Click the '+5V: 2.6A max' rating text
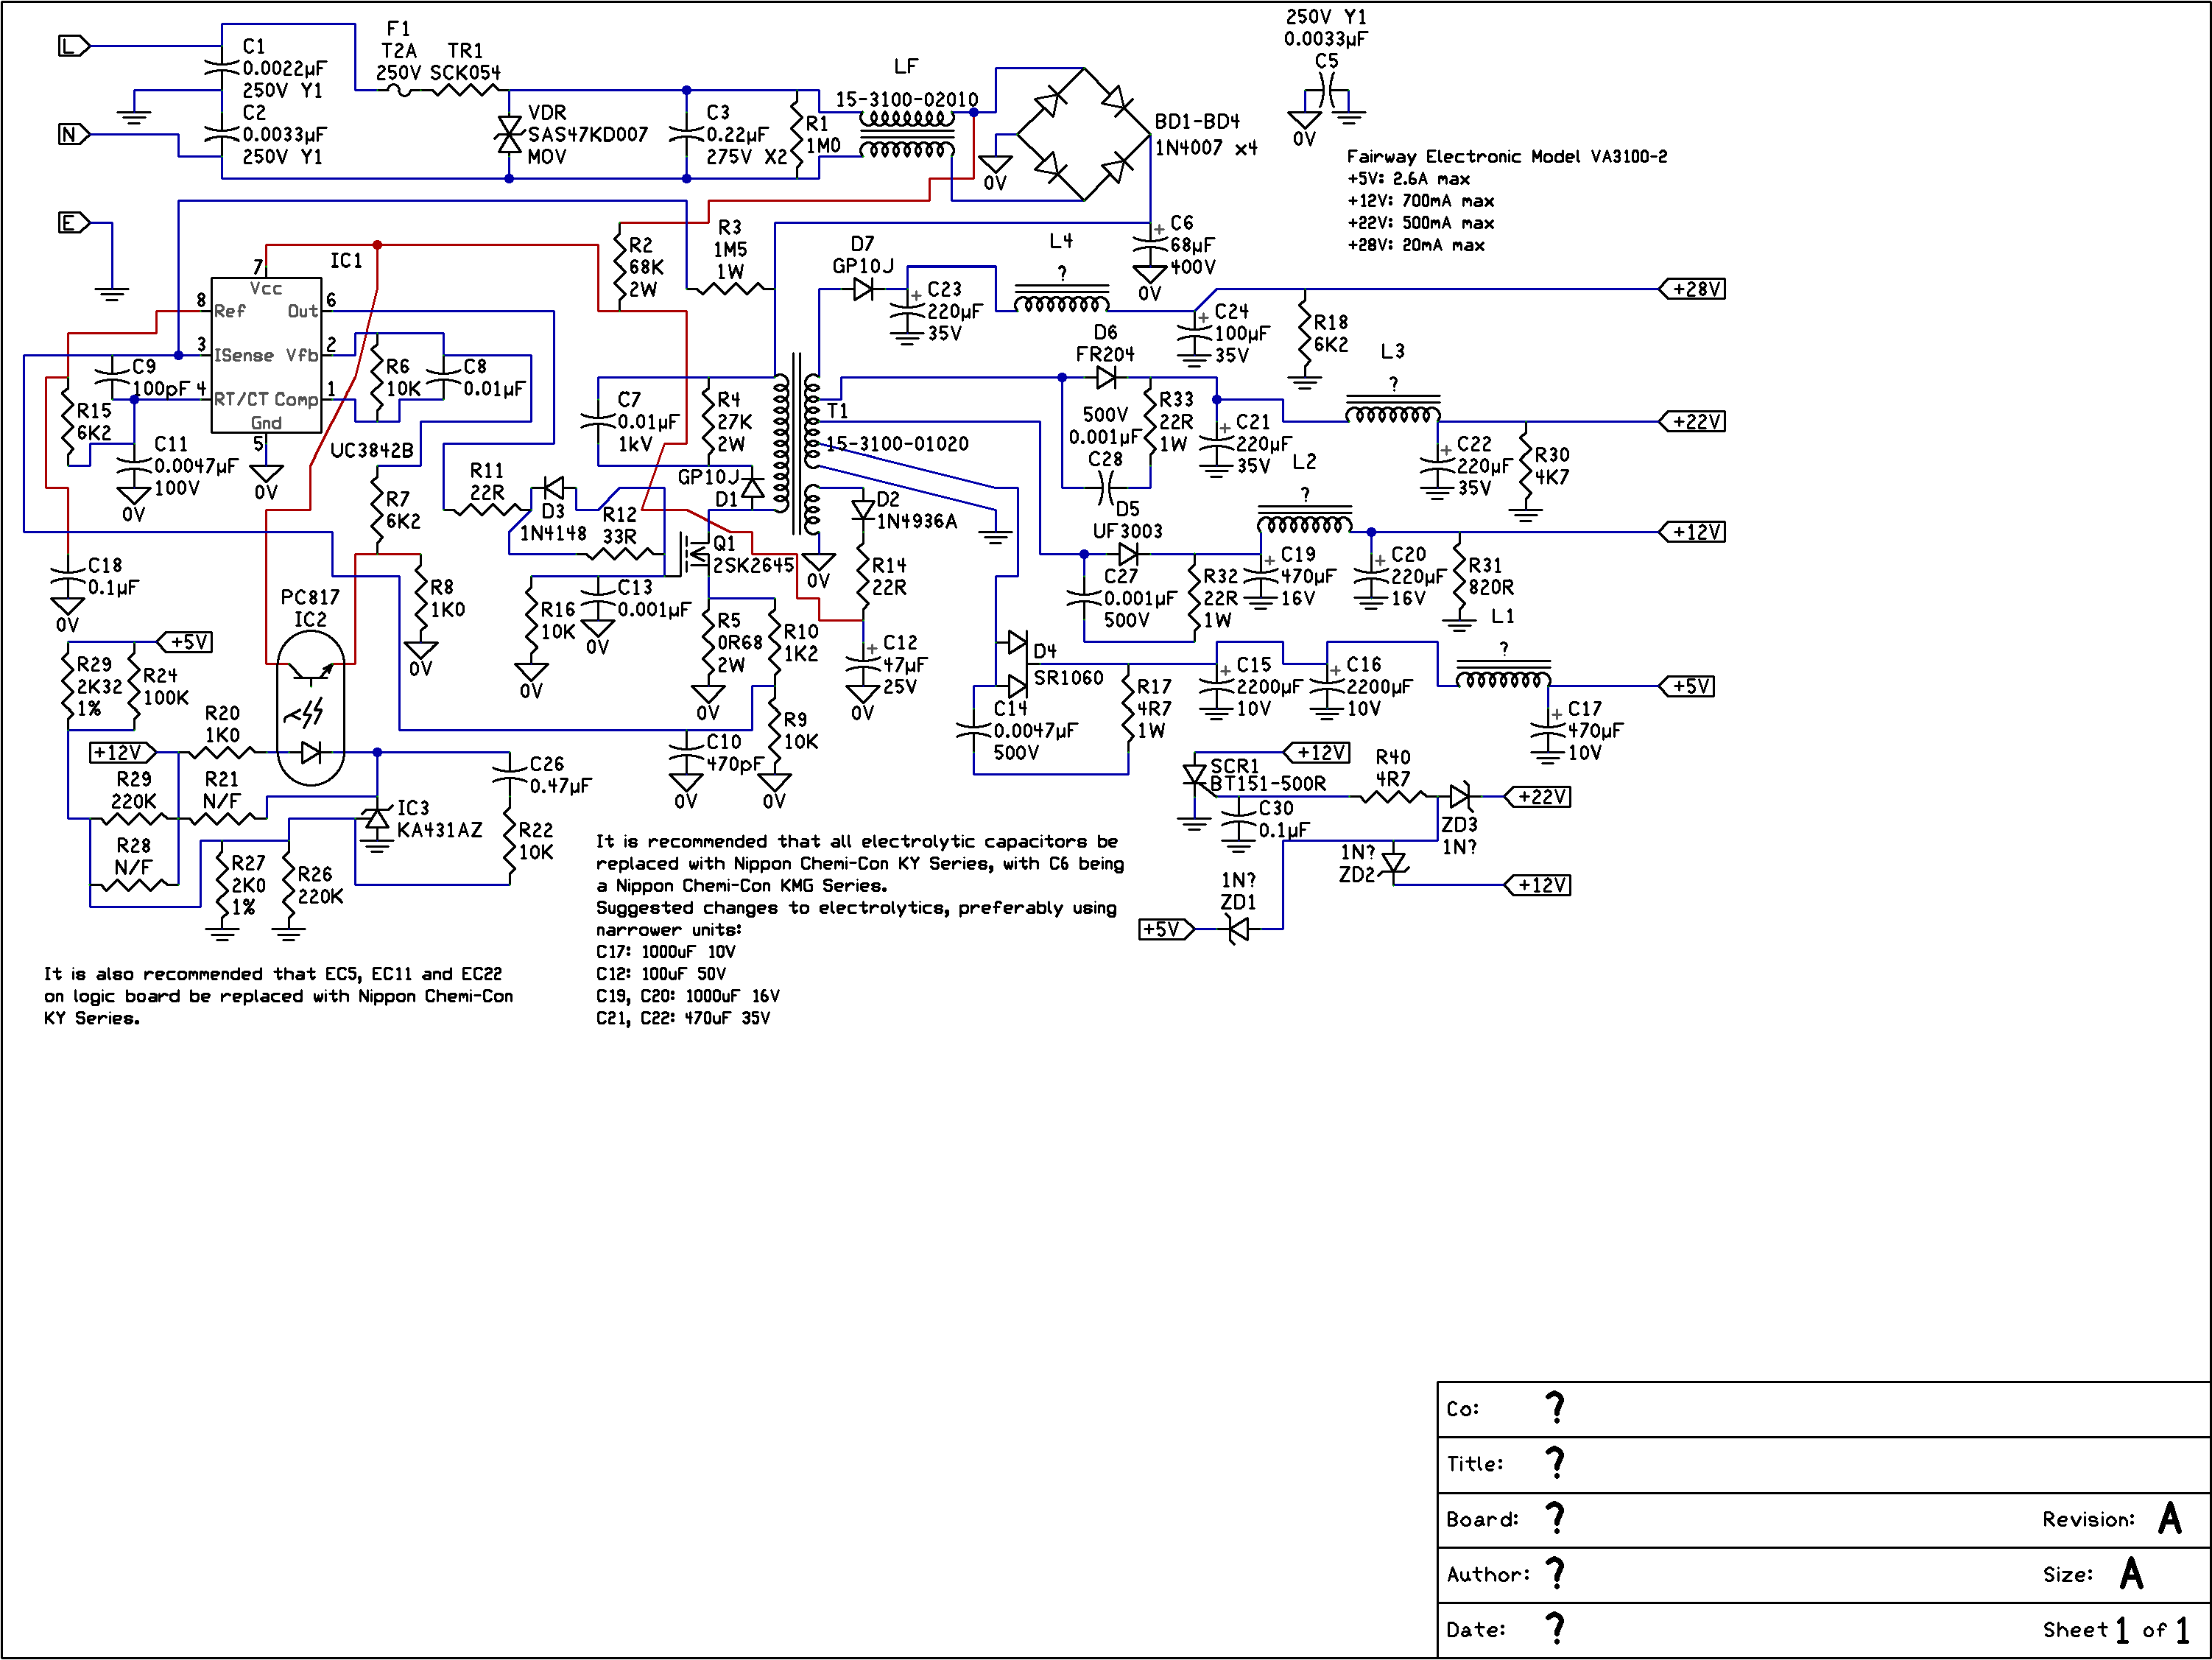Image resolution: width=2212 pixels, height=1660 pixels. pos(1408,179)
